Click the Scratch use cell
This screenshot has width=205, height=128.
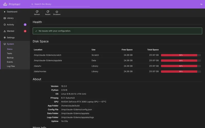tap(95, 55)
